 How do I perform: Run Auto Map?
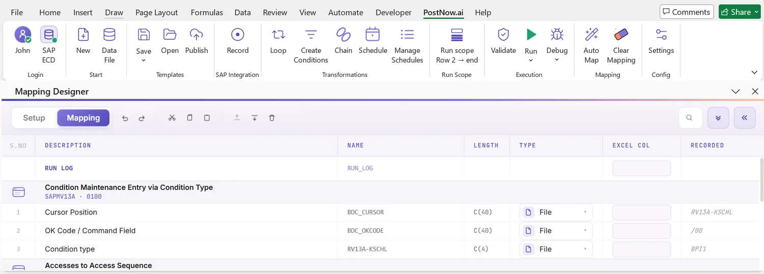tap(591, 35)
